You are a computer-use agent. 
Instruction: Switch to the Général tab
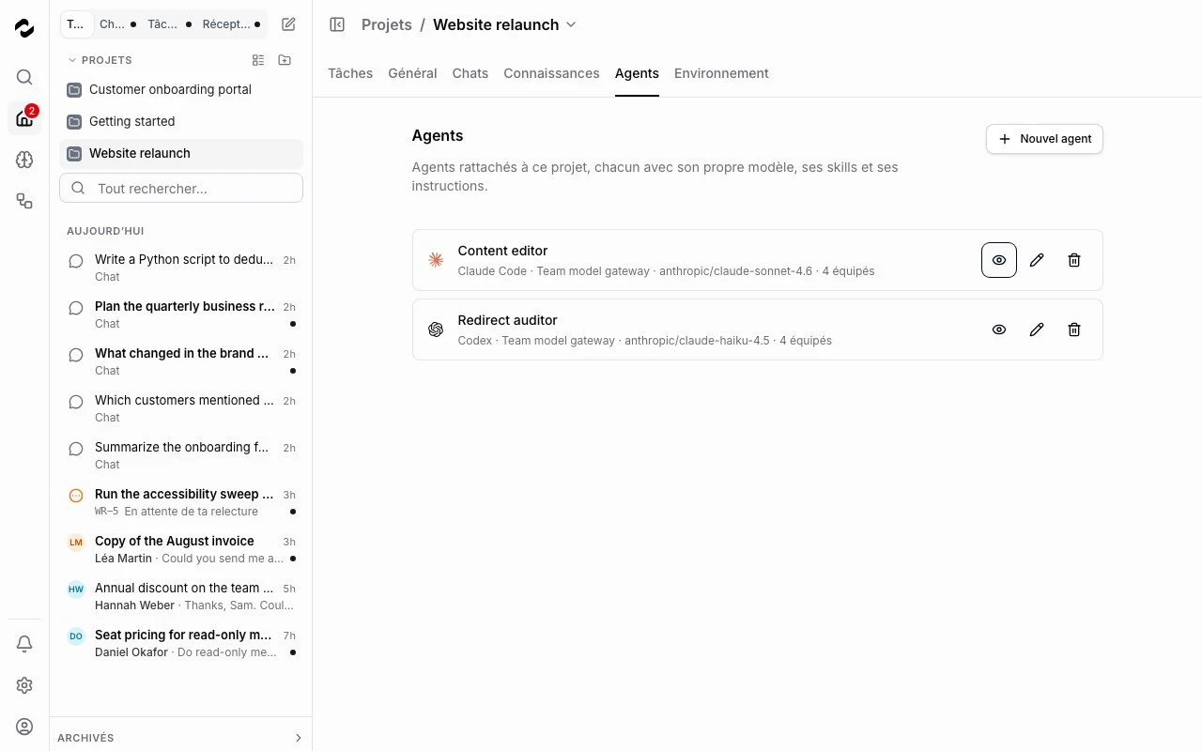click(412, 73)
